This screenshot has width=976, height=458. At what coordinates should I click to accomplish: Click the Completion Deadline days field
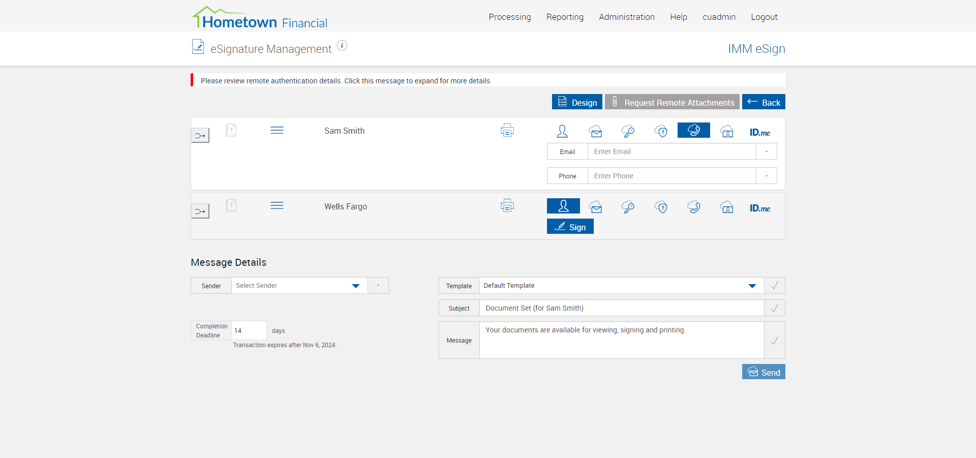(x=249, y=330)
